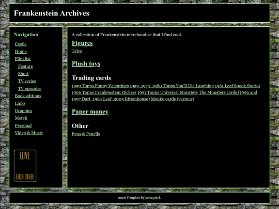Click the 2026 Template by footer text
The width and height of the screenshot is (279, 209).
pos(131,198)
